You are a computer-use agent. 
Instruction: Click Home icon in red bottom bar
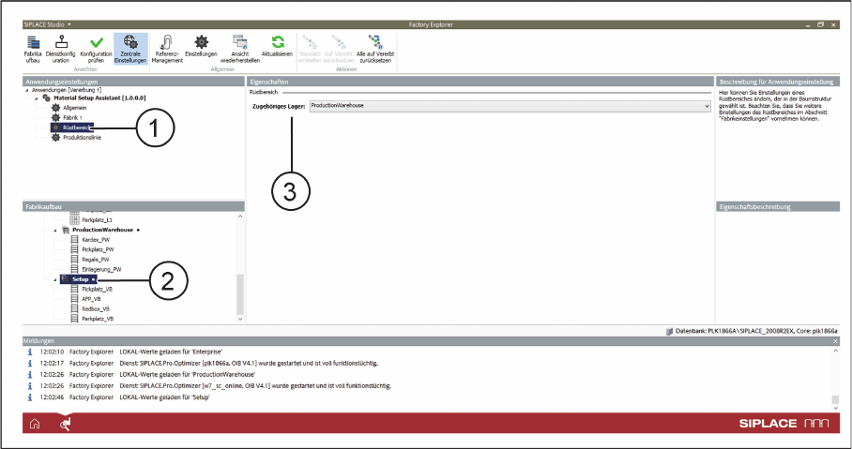coord(35,424)
